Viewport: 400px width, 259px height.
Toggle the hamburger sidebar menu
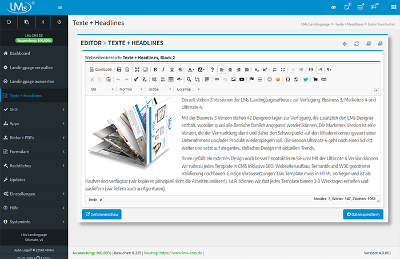(x=61, y=7)
